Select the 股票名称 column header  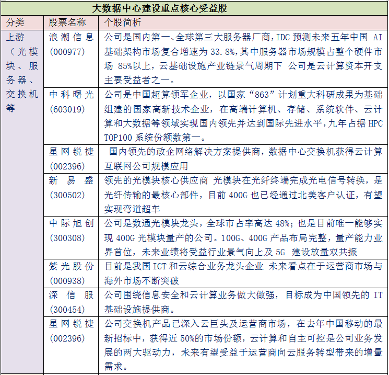pyautogui.click(x=67, y=22)
